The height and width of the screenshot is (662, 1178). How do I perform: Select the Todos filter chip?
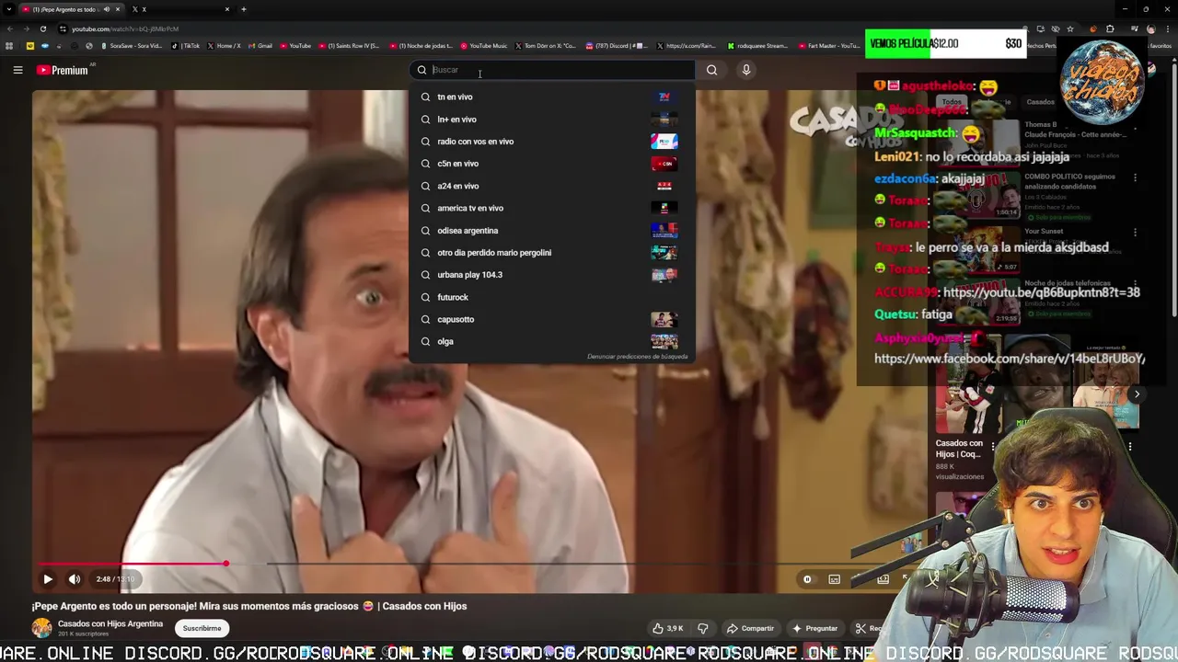tap(952, 102)
